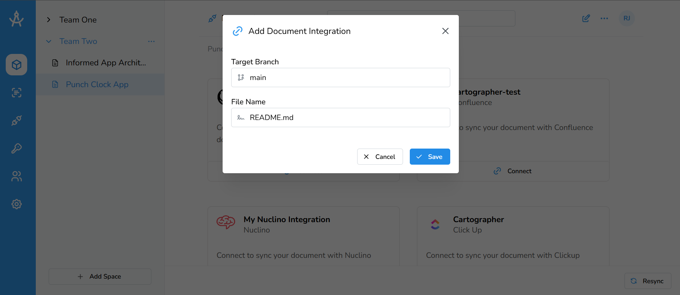Viewport: 680px width, 295px height.
Task: Click the refresh icon on Resync
Action: coord(633,281)
